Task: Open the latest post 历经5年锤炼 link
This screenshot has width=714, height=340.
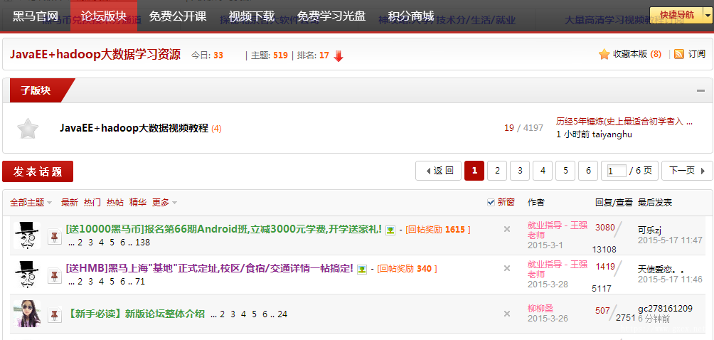Action: (x=624, y=122)
